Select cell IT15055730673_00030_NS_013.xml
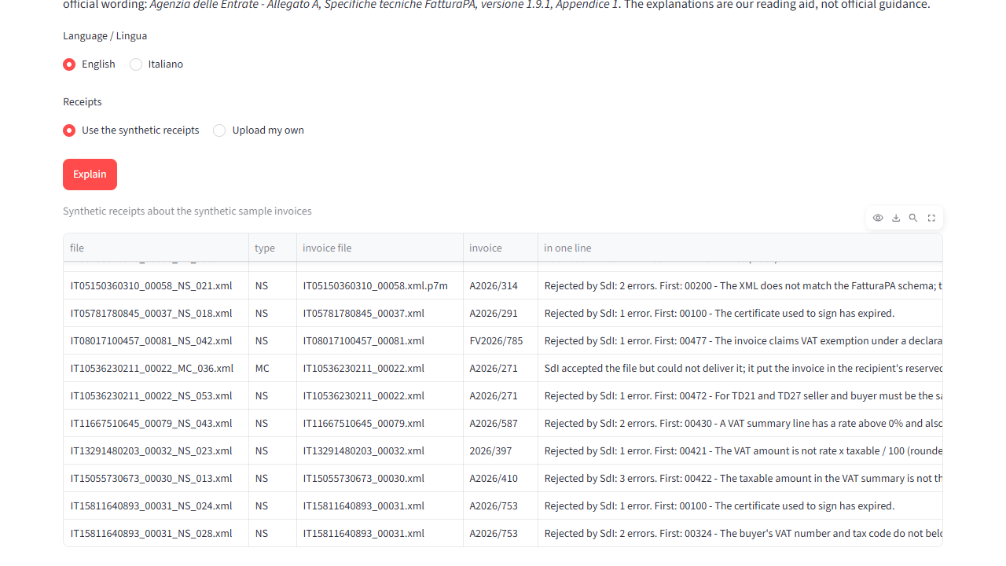Screen dimensions: 1006x566 156,479
